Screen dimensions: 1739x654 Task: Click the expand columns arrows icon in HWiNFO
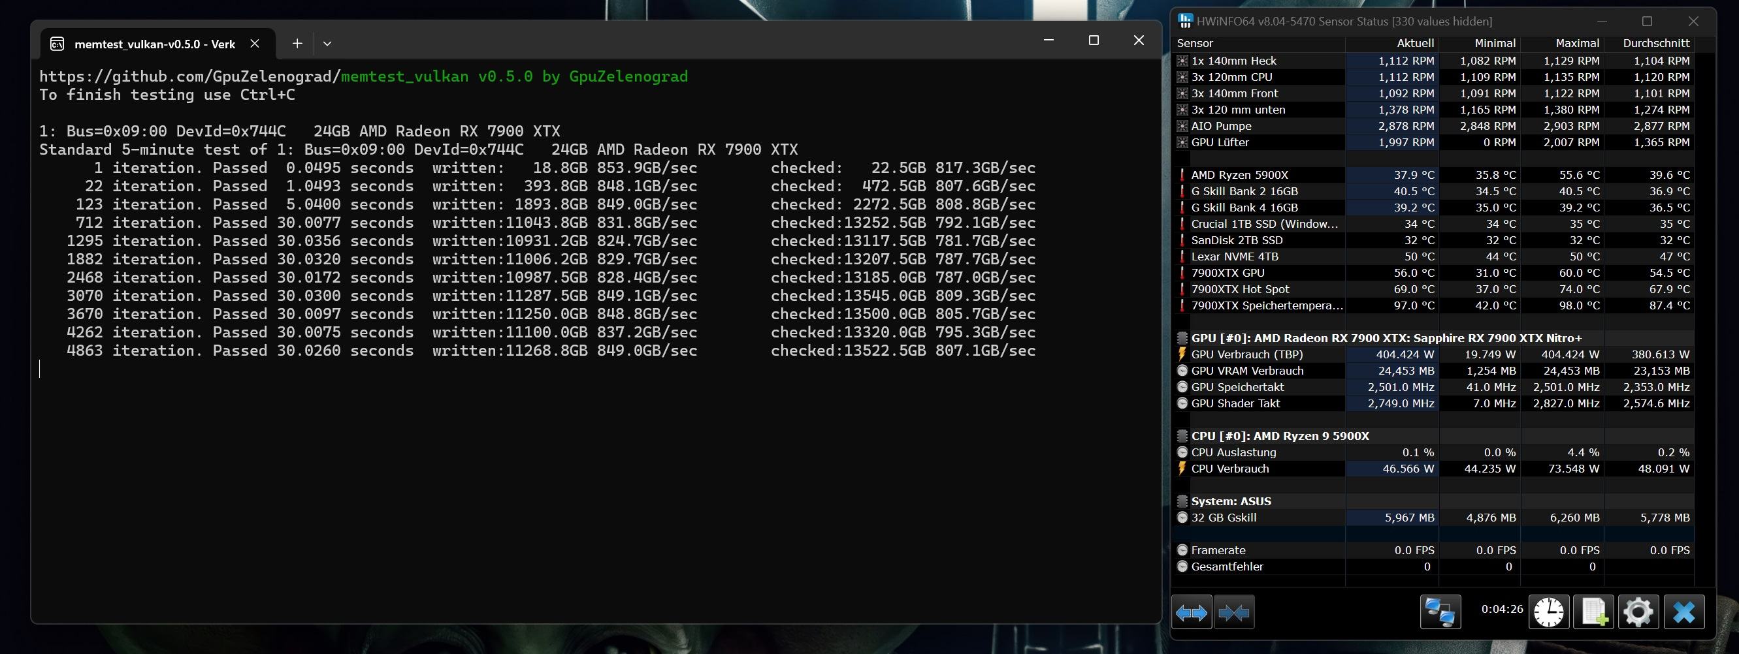point(1192,612)
